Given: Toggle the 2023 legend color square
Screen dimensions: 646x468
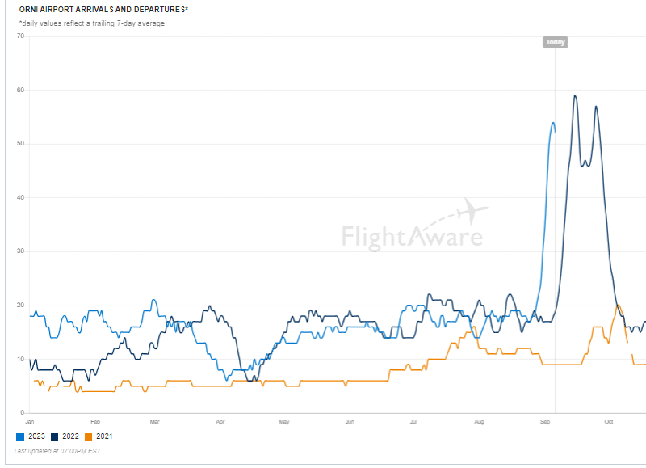Looking at the screenshot, I should pos(20,436).
